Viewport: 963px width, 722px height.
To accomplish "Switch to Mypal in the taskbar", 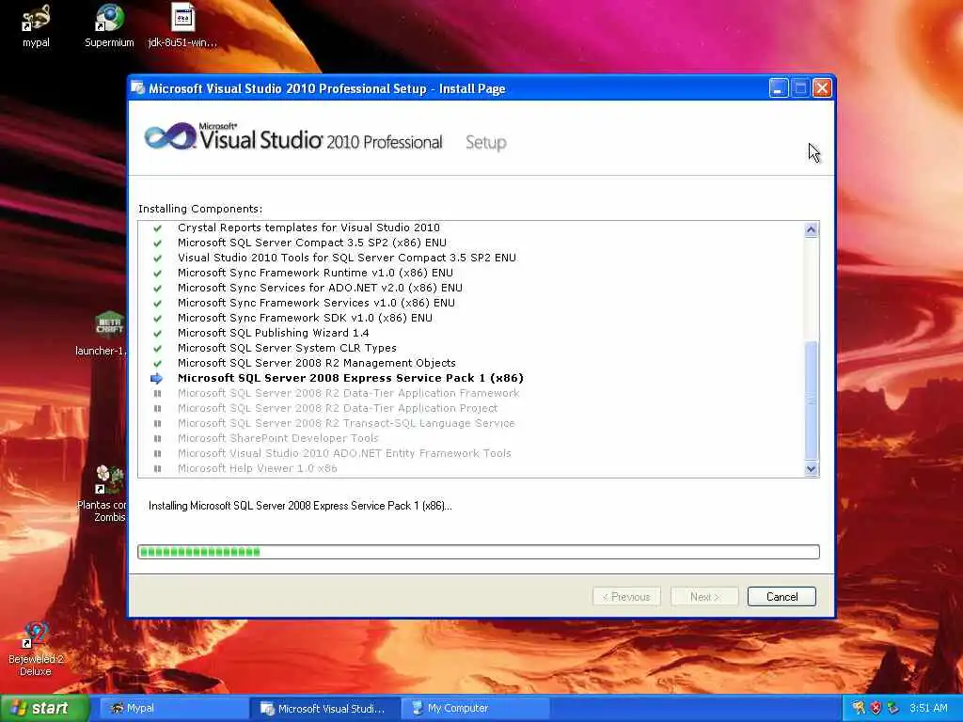I will pos(174,709).
